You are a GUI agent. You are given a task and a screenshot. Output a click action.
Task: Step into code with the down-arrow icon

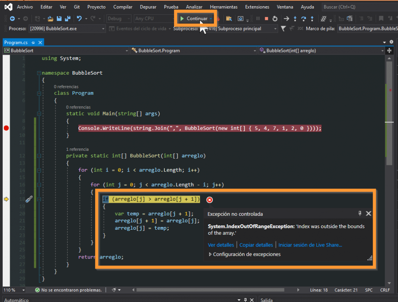tap(295, 19)
